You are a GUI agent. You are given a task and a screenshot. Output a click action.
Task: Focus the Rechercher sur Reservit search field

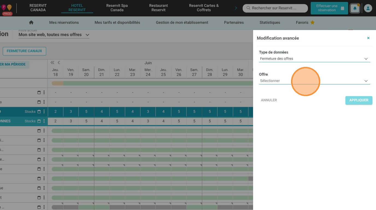pyautogui.click(x=275, y=8)
